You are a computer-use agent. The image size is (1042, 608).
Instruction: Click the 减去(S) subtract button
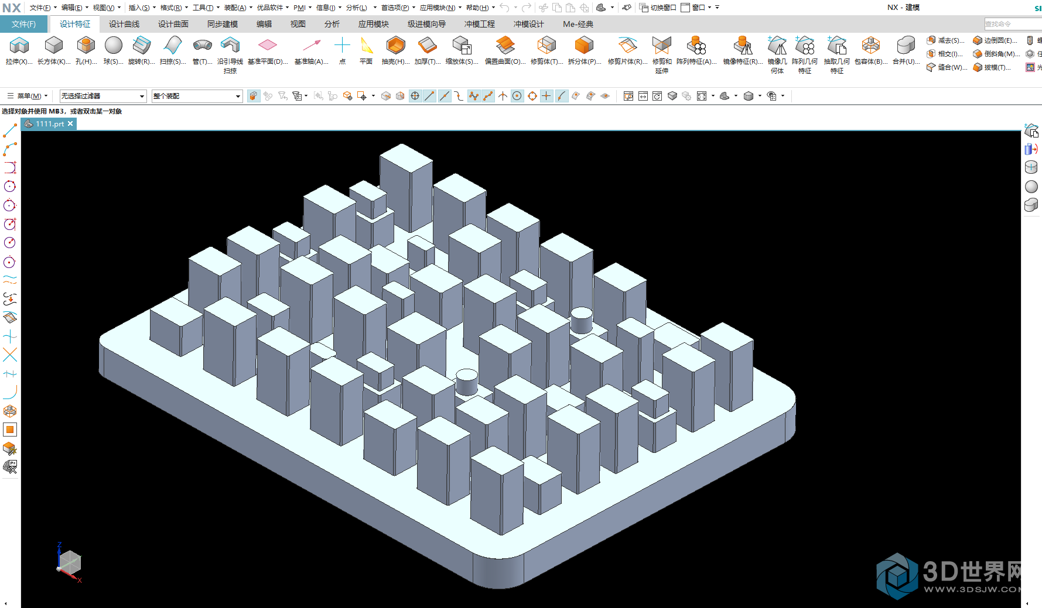(x=946, y=40)
